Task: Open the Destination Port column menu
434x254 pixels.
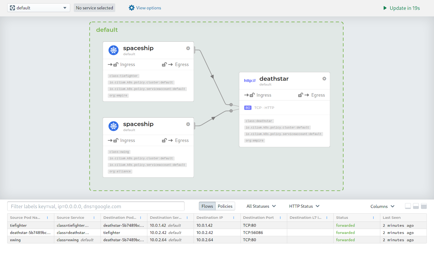Action: click(280, 217)
